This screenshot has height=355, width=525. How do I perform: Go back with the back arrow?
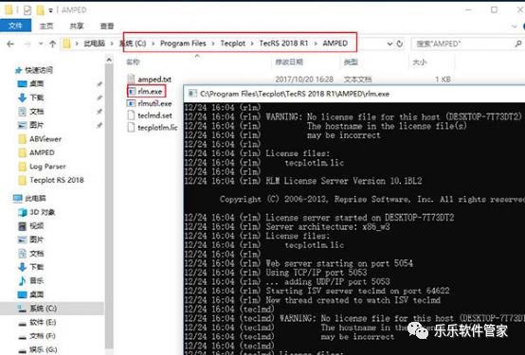pos(10,44)
